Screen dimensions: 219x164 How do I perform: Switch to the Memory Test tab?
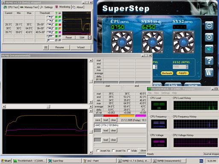(29, 7)
